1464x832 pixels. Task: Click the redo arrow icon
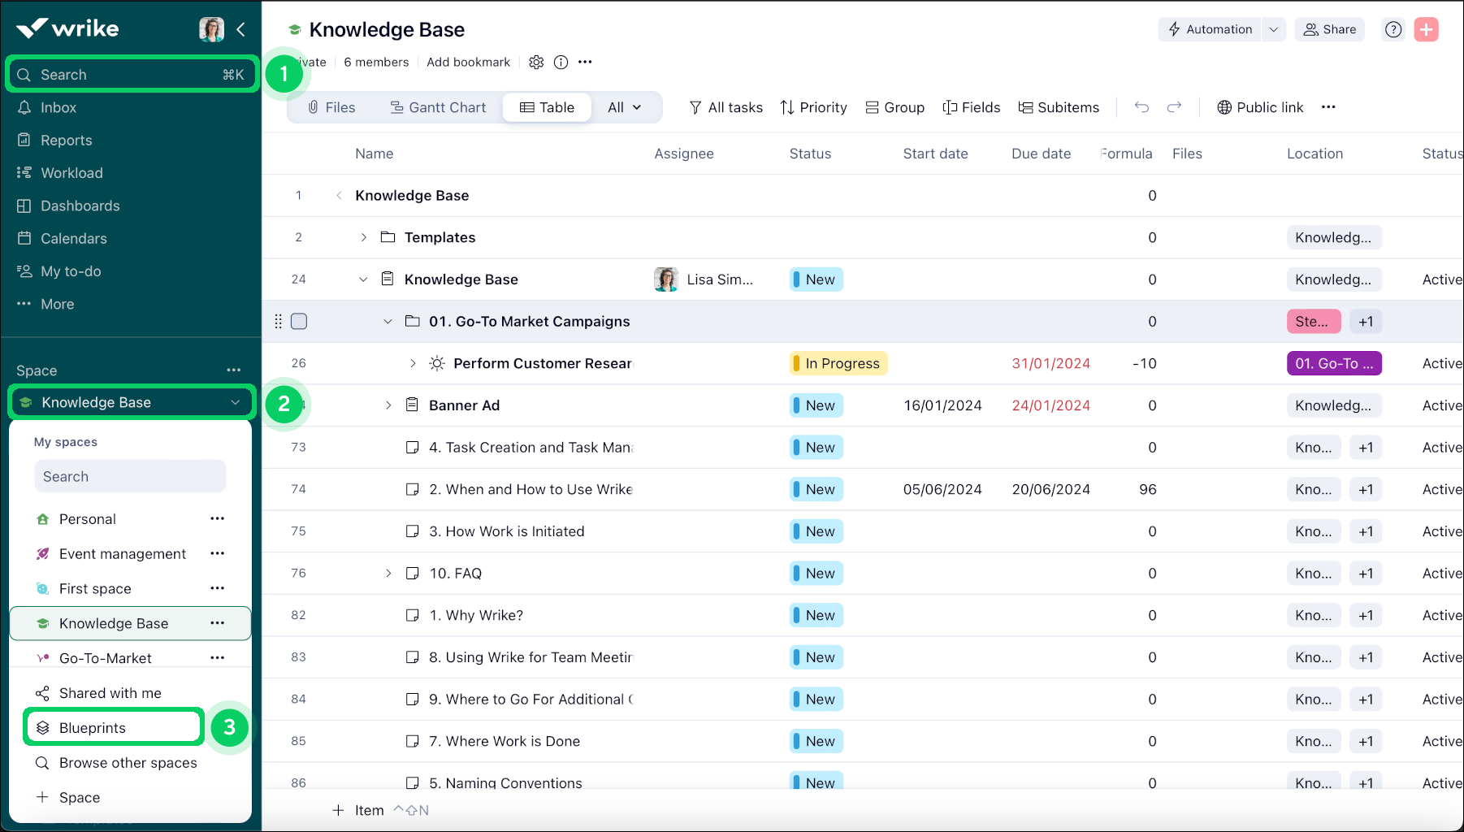tap(1174, 107)
